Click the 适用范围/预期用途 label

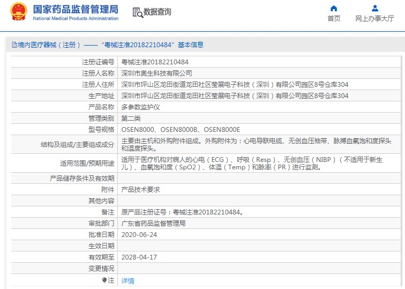click(87, 164)
